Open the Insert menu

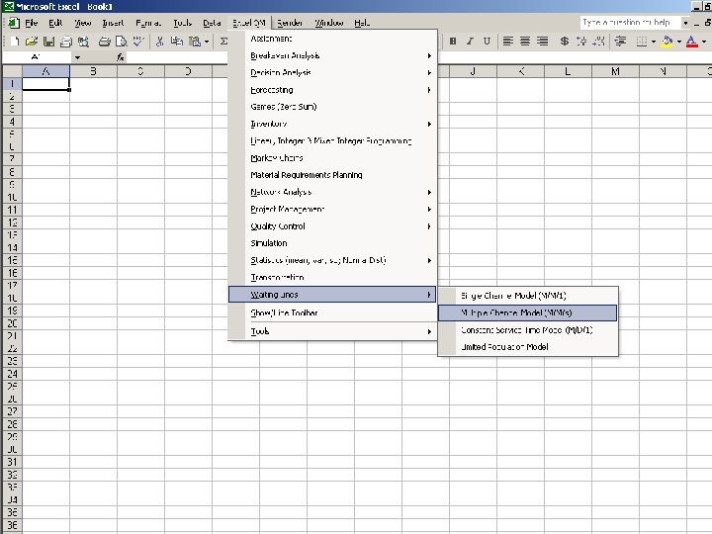113,23
